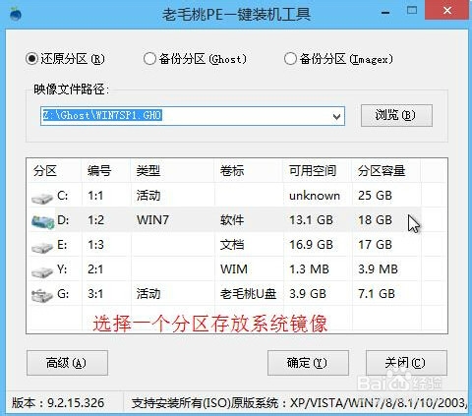
Task: Click the 老毛桃U盘 volume label cell
Action: point(248,294)
